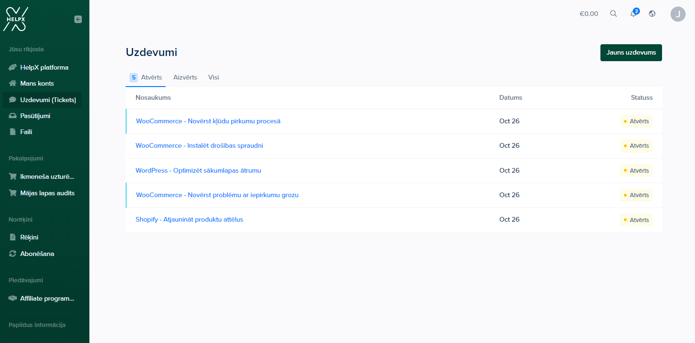Click the Mans konts home icon
The width and height of the screenshot is (695, 343).
point(13,84)
